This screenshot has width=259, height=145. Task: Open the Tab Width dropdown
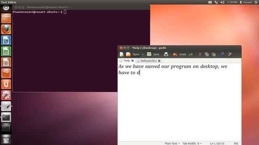(x=192, y=143)
